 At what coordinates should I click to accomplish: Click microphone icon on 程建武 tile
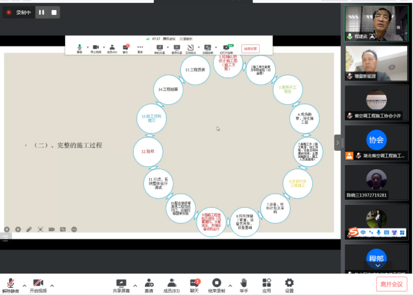(x=350, y=36)
